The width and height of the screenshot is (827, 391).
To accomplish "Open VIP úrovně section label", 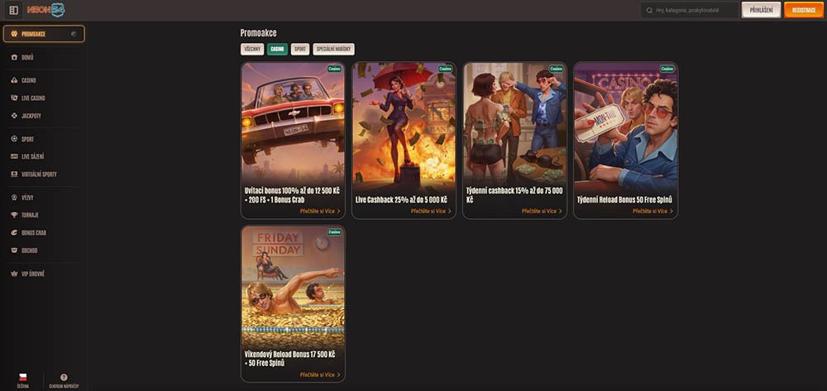I will pos(33,274).
